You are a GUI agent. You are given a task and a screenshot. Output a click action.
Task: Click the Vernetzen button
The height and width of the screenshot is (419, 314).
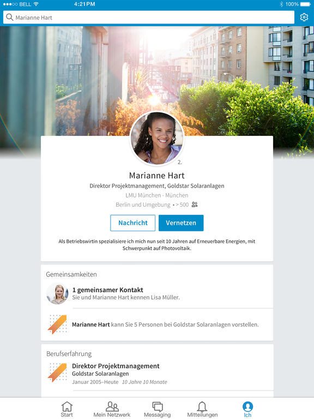[x=181, y=223]
